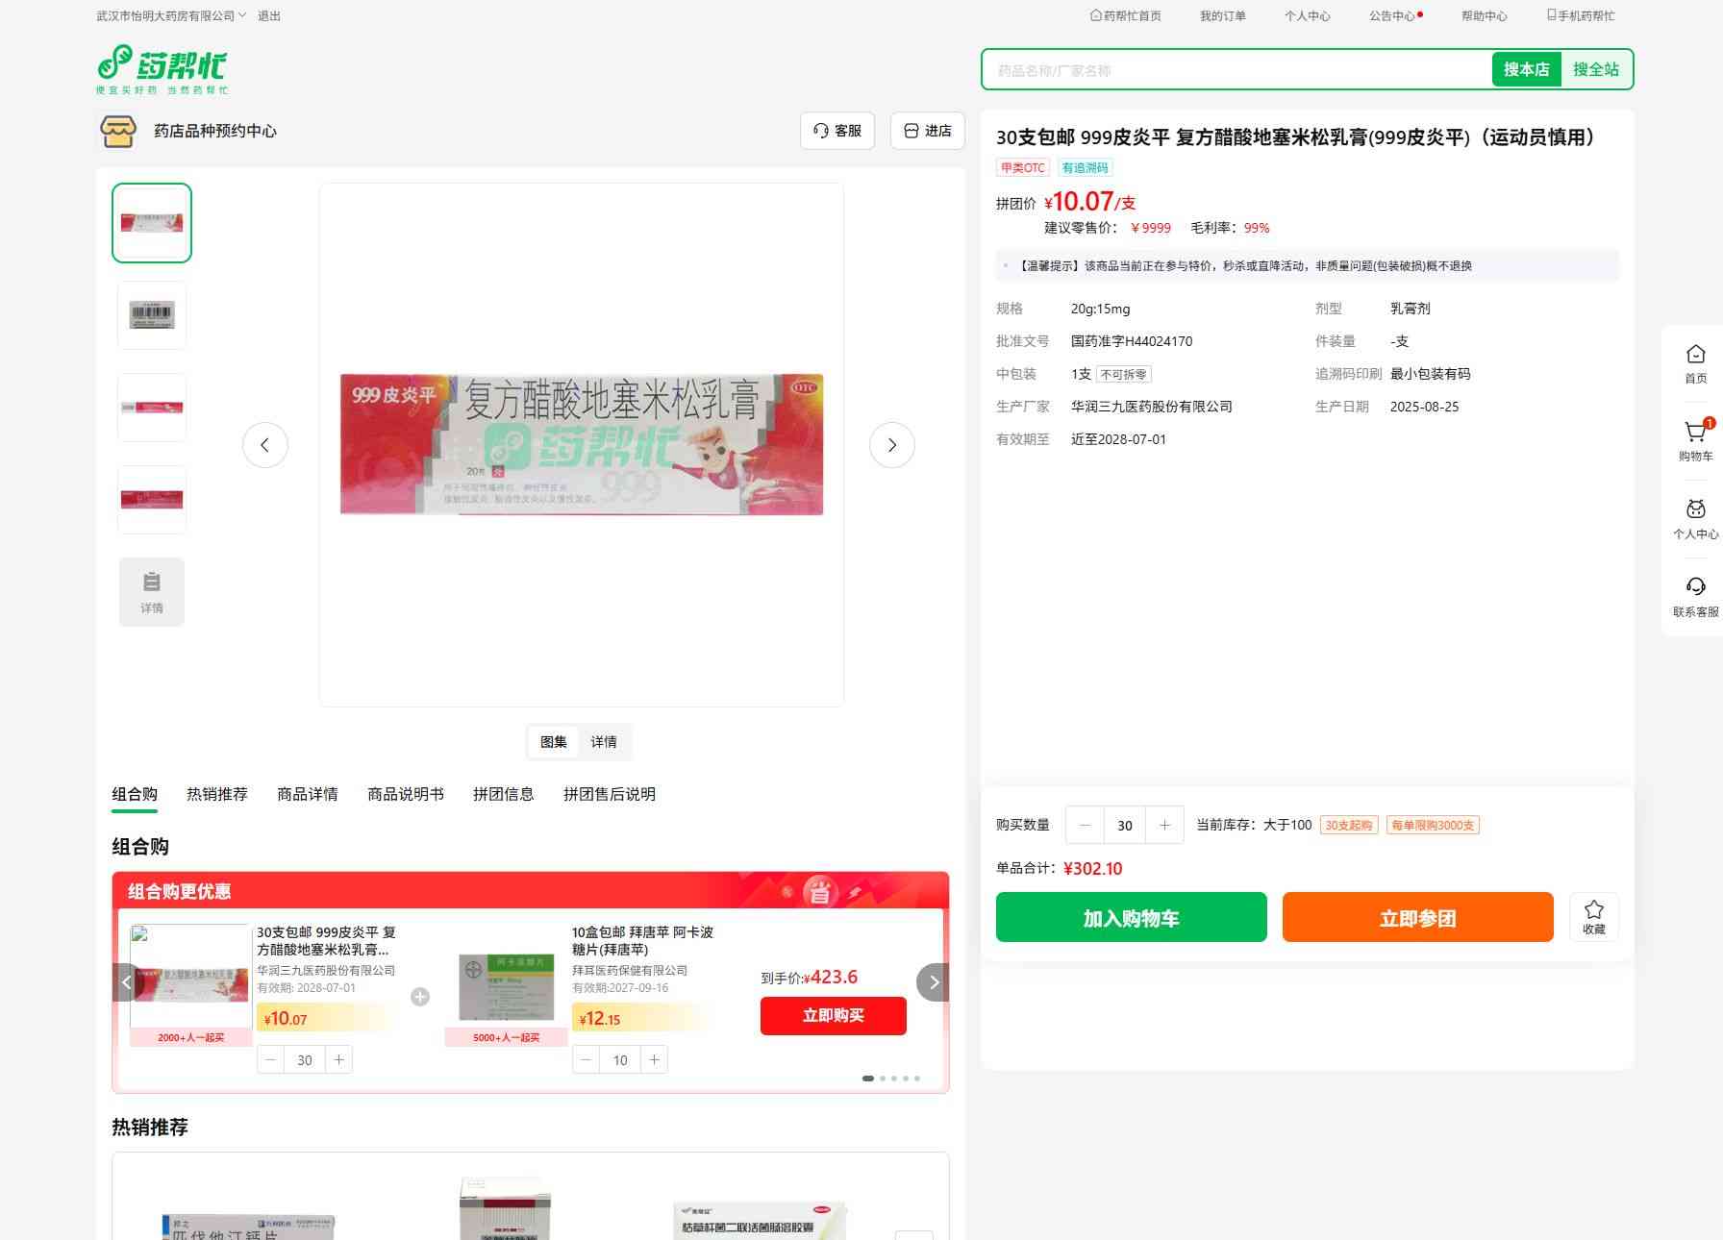Go to 首页 via sidebar home icon
The height and width of the screenshot is (1240, 1723).
click(x=1695, y=362)
